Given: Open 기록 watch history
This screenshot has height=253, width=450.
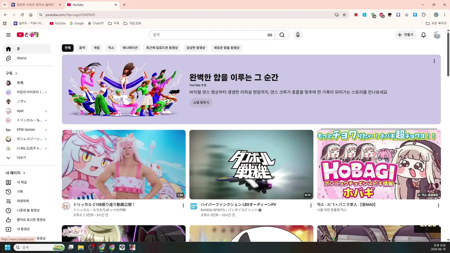Looking at the screenshot, I should pos(27,192).
